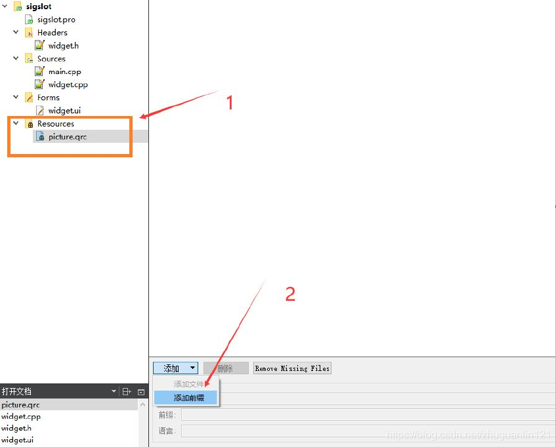Collapse the Resources folder chevron
Image resolution: width=556 pixels, height=447 pixels.
pyautogui.click(x=16, y=123)
